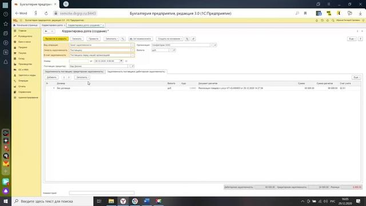Open the Продажи section in sidebar
Image resolution: width=366 pixels, height=206 pixels.
(x=23, y=47)
